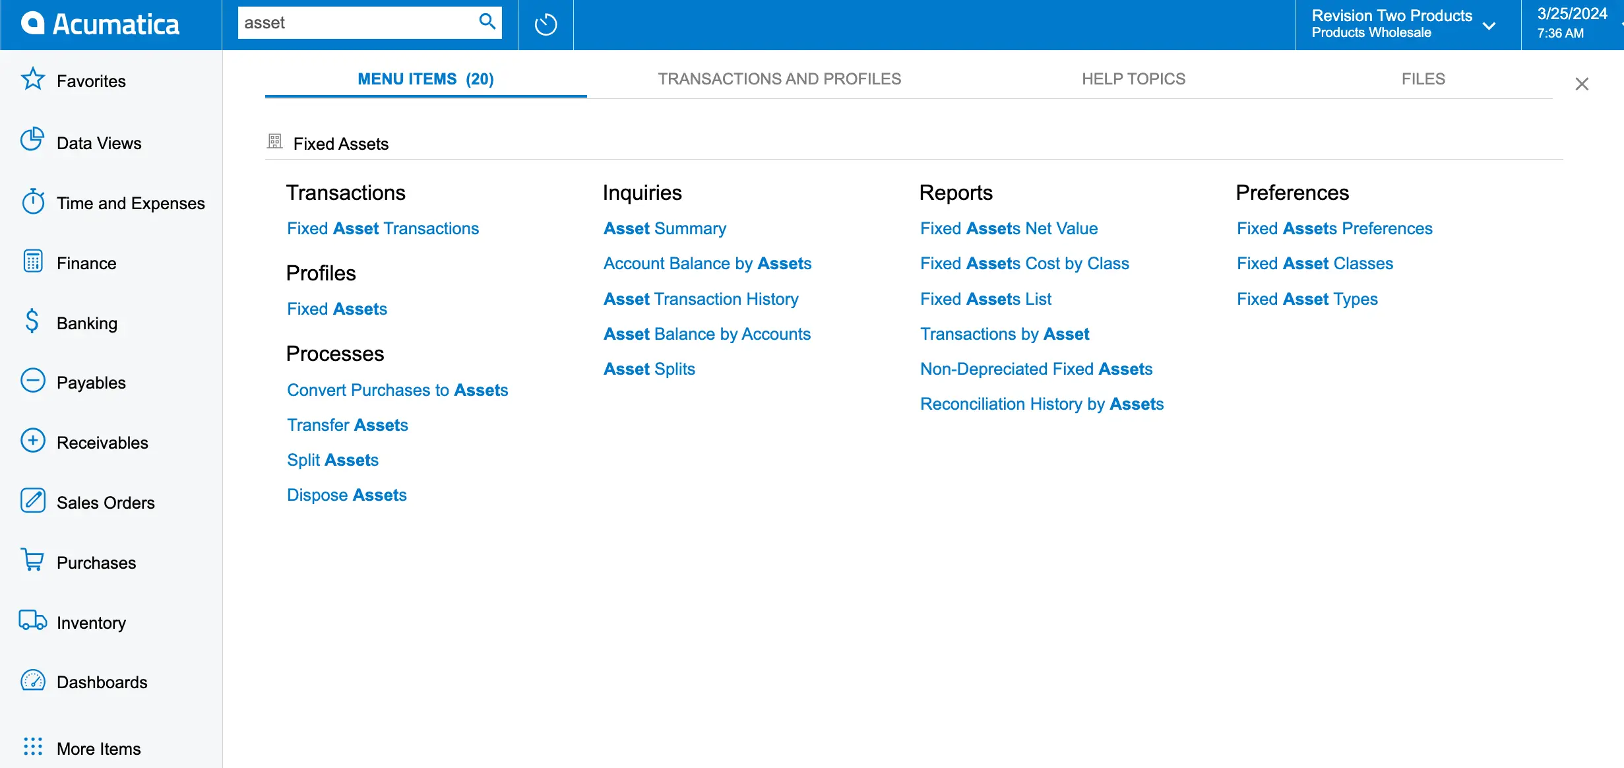Click the More Items dots icon
The width and height of the screenshot is (1624, 768).
tap(32, 747)
